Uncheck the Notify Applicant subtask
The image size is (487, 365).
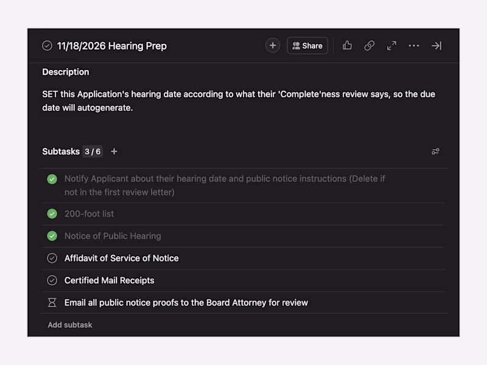click(x=52, y=179)
